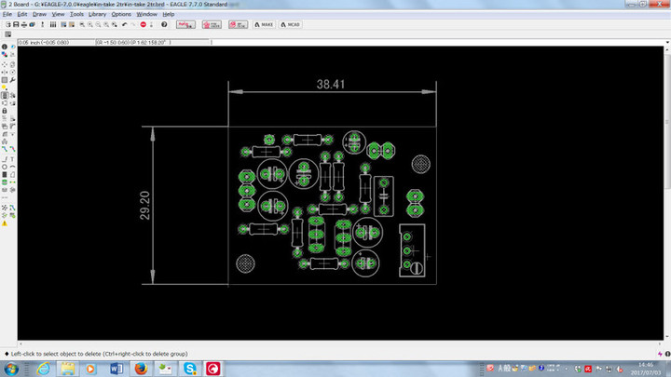Screen dimensions: 671x377
Task: Open the Display layers tool
Action: (4, 55)
